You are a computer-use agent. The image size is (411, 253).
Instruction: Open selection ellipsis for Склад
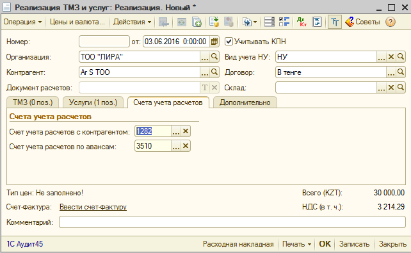[382, 87]
